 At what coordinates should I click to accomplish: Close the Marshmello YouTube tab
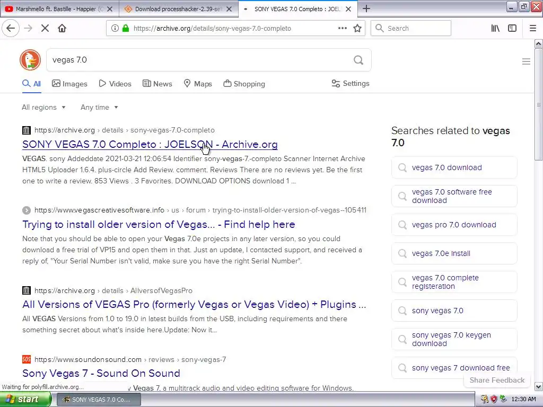point(110,10)
